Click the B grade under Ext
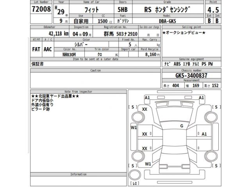 209,21
